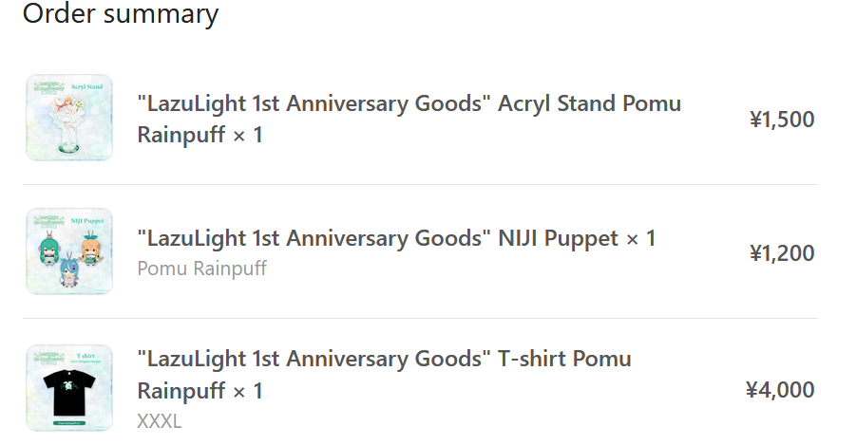Click the Order summary heading
This screenshot has width=856, height=445.
coord(121,13)
